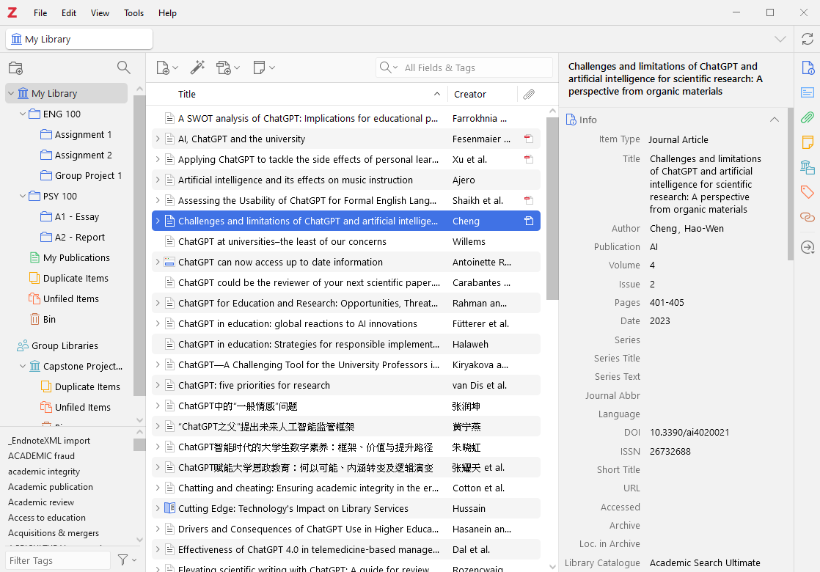Open the Tools menu
820x572 pixels.
click(134, 13)
